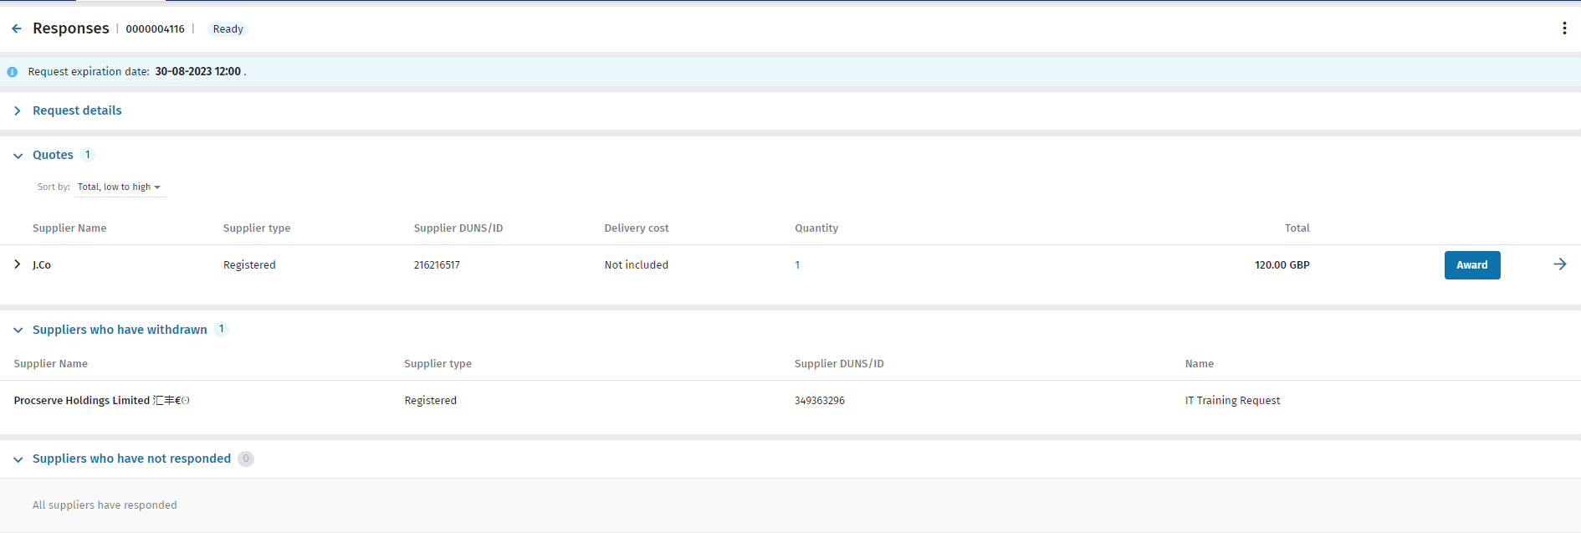Click the Supplier DUNS/ID header in Quotes table

[458, 228]
